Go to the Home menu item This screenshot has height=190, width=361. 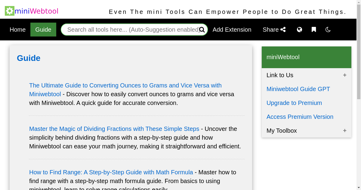point(17,30)
